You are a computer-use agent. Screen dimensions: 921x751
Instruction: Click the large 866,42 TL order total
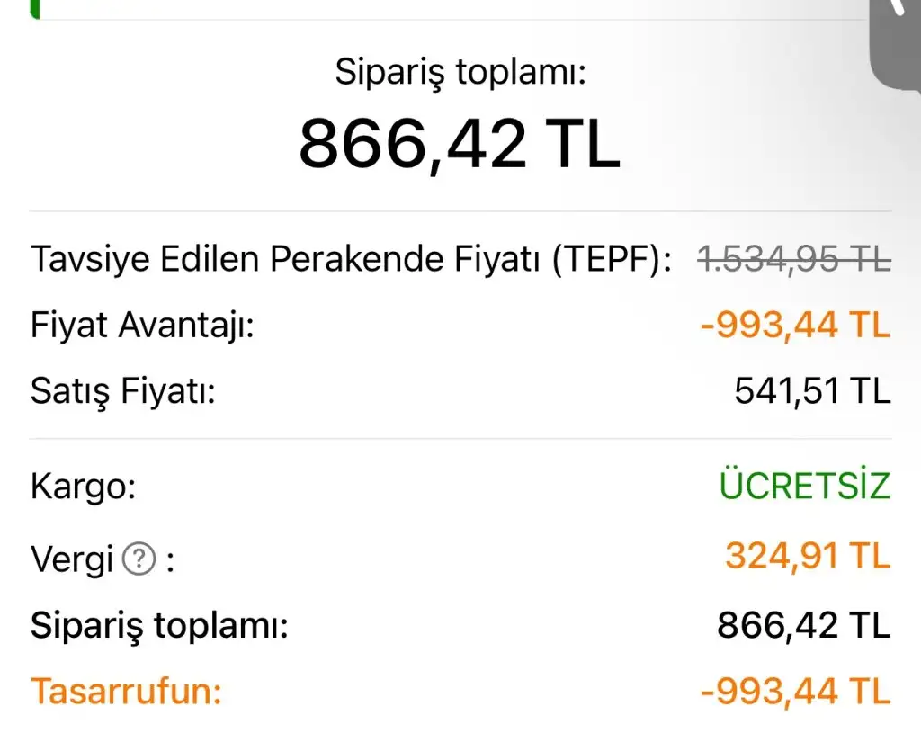point(460,145)
